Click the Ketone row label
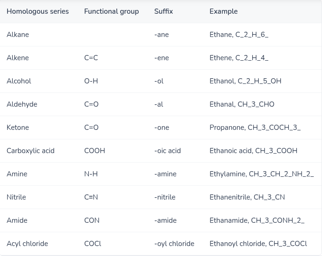This screenshot has height=256, width=322. (18, 128)
